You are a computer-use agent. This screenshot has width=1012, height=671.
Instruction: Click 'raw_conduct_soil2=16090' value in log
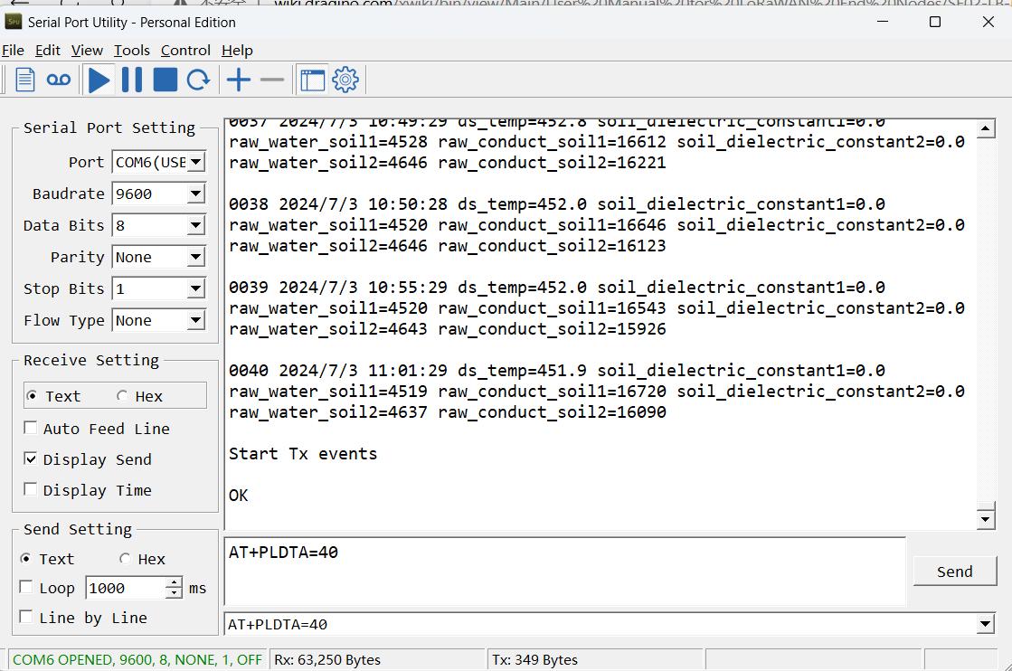[x=552, y=411]
